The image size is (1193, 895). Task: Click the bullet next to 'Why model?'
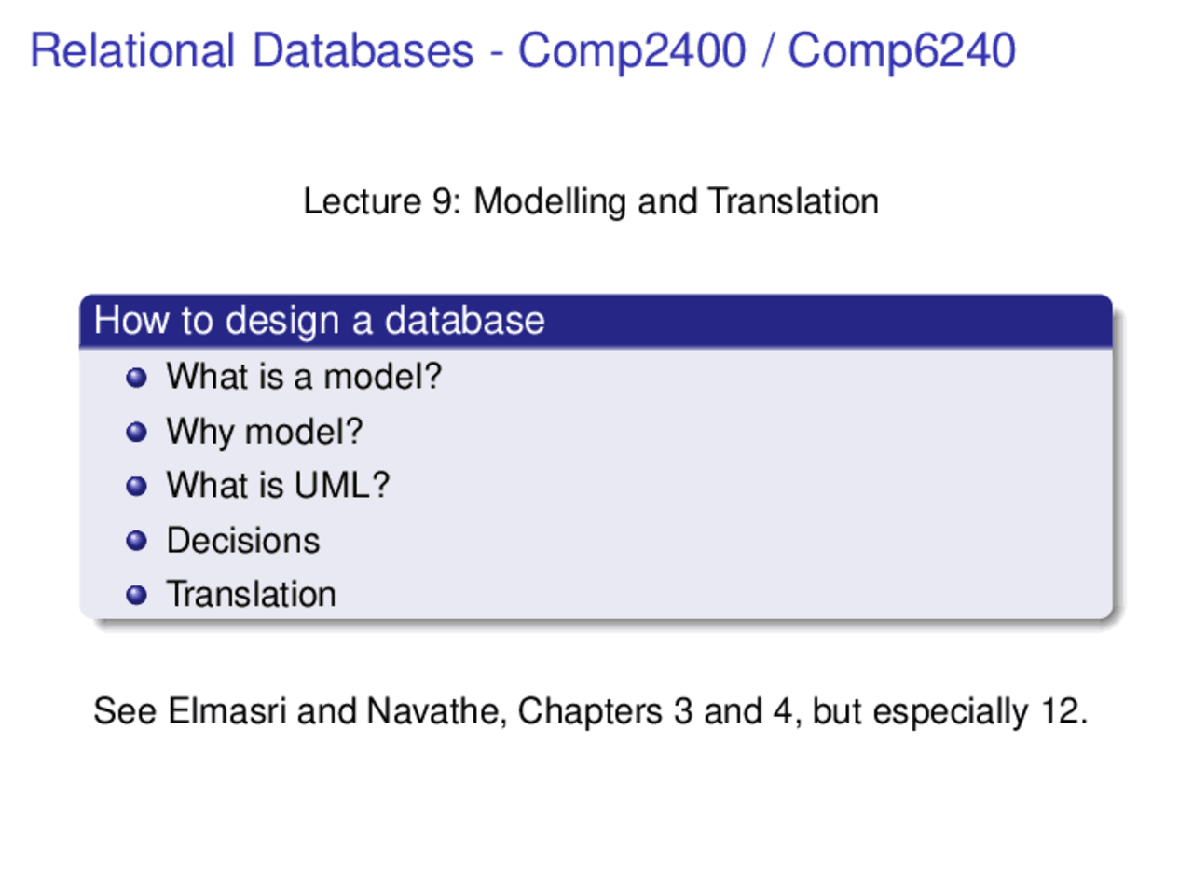(136, 432)
